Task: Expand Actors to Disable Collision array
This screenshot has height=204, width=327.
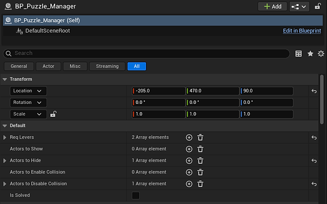Action: pyautogui.click(x=4, y=184)
